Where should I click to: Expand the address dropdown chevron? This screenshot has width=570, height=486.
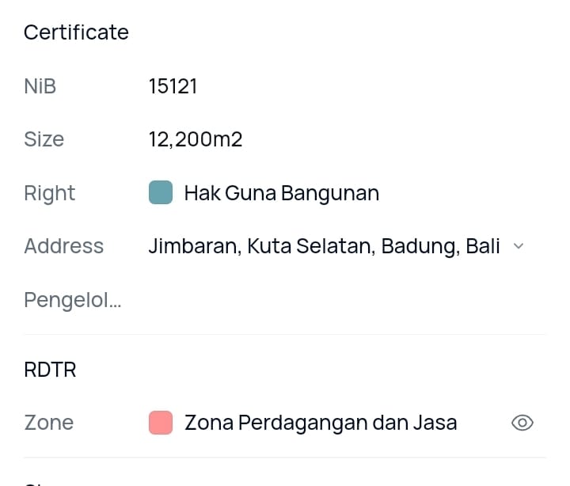(x=519, y=246)
